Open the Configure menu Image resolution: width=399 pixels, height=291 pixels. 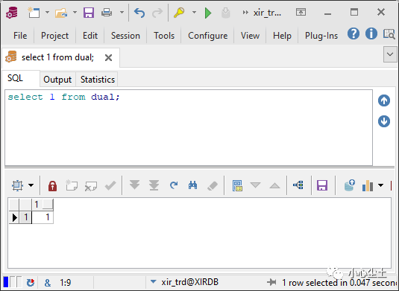tap(207, 36)
